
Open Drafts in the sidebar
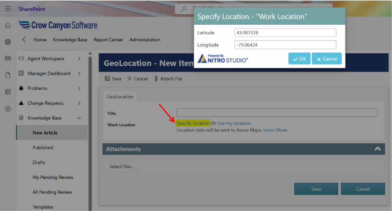[39, 162]
